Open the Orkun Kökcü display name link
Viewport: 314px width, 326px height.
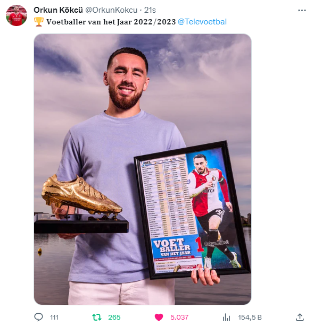[x=58, y=10]
